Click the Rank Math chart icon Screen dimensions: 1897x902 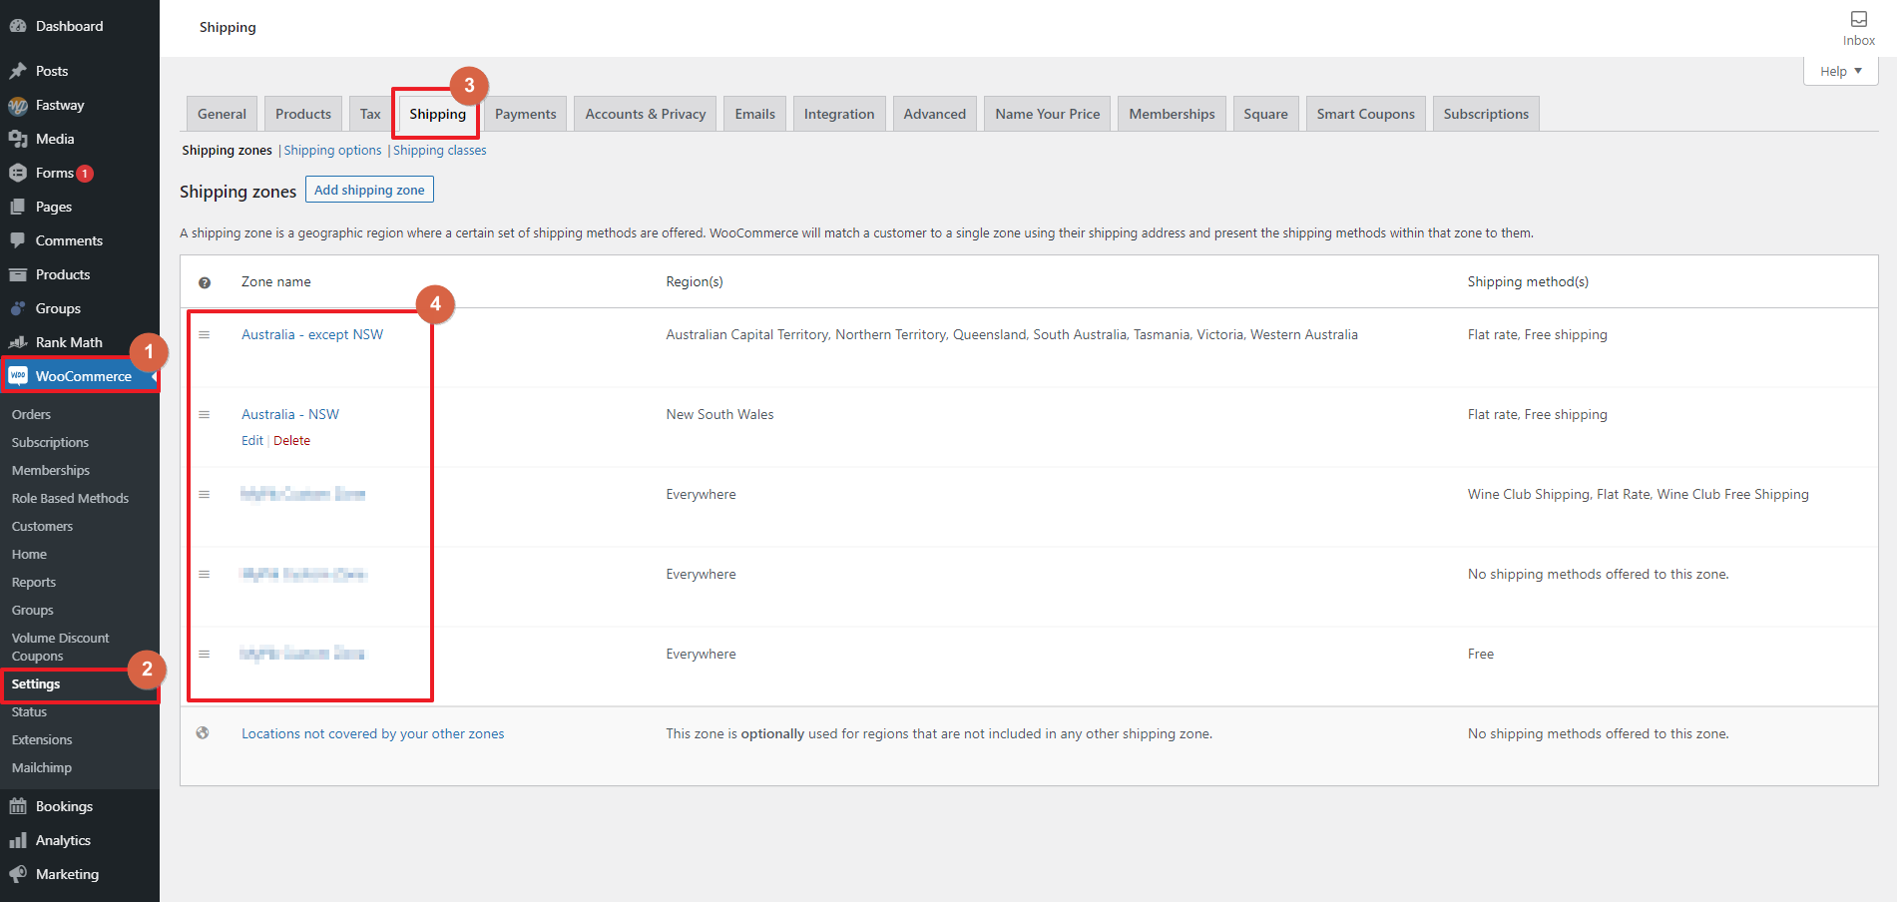tap(18, 342)
